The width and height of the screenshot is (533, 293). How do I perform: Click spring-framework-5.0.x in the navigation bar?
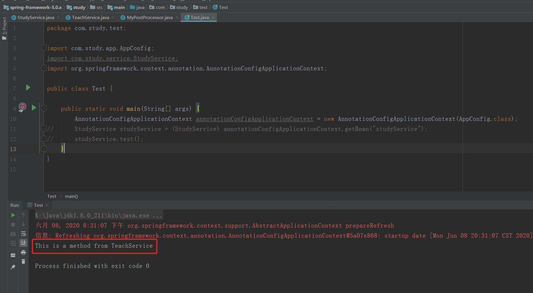tap(33, 7)
